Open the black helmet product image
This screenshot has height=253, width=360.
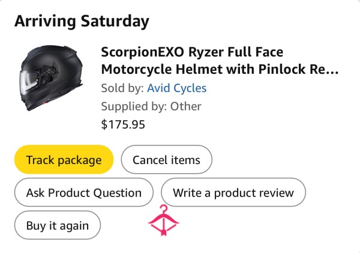pos(52,78)
